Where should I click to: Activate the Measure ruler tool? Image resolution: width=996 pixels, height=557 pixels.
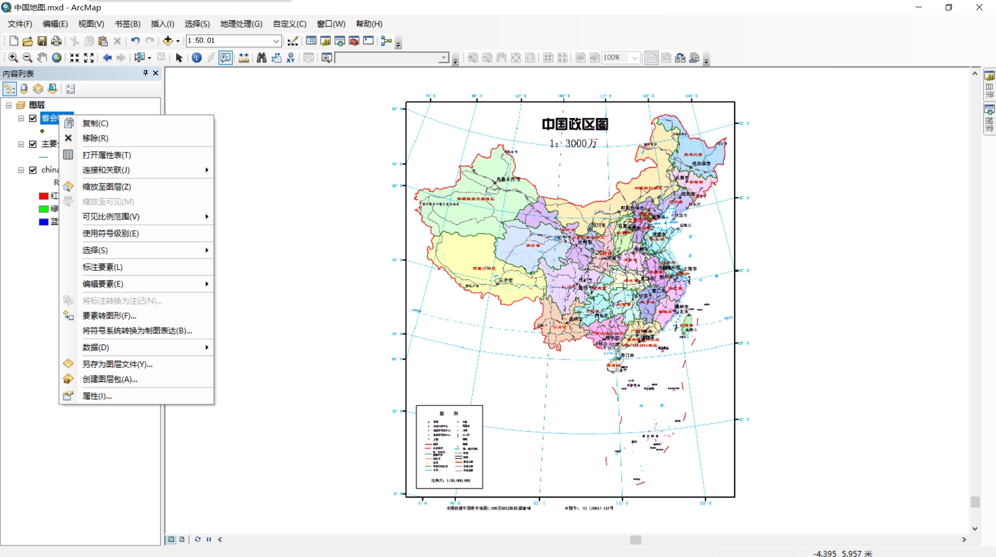point(244,58)
